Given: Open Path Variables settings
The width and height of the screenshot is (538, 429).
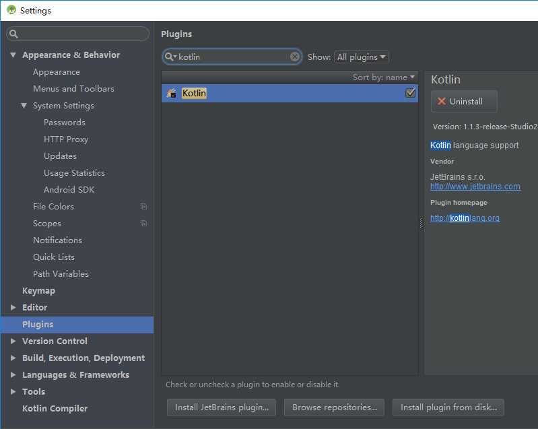Looking at the screenshot, I should [61, 274].
